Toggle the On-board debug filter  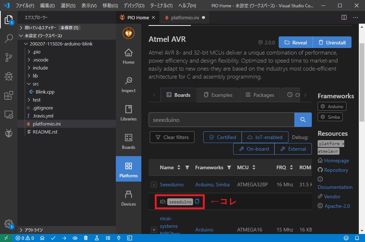[x=254, y=149]
